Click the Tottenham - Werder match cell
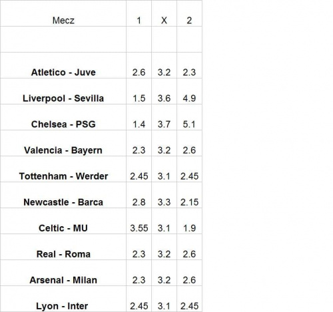Image resolution: width=333 pixels, height=312 pixels. (x=63, y=169)
